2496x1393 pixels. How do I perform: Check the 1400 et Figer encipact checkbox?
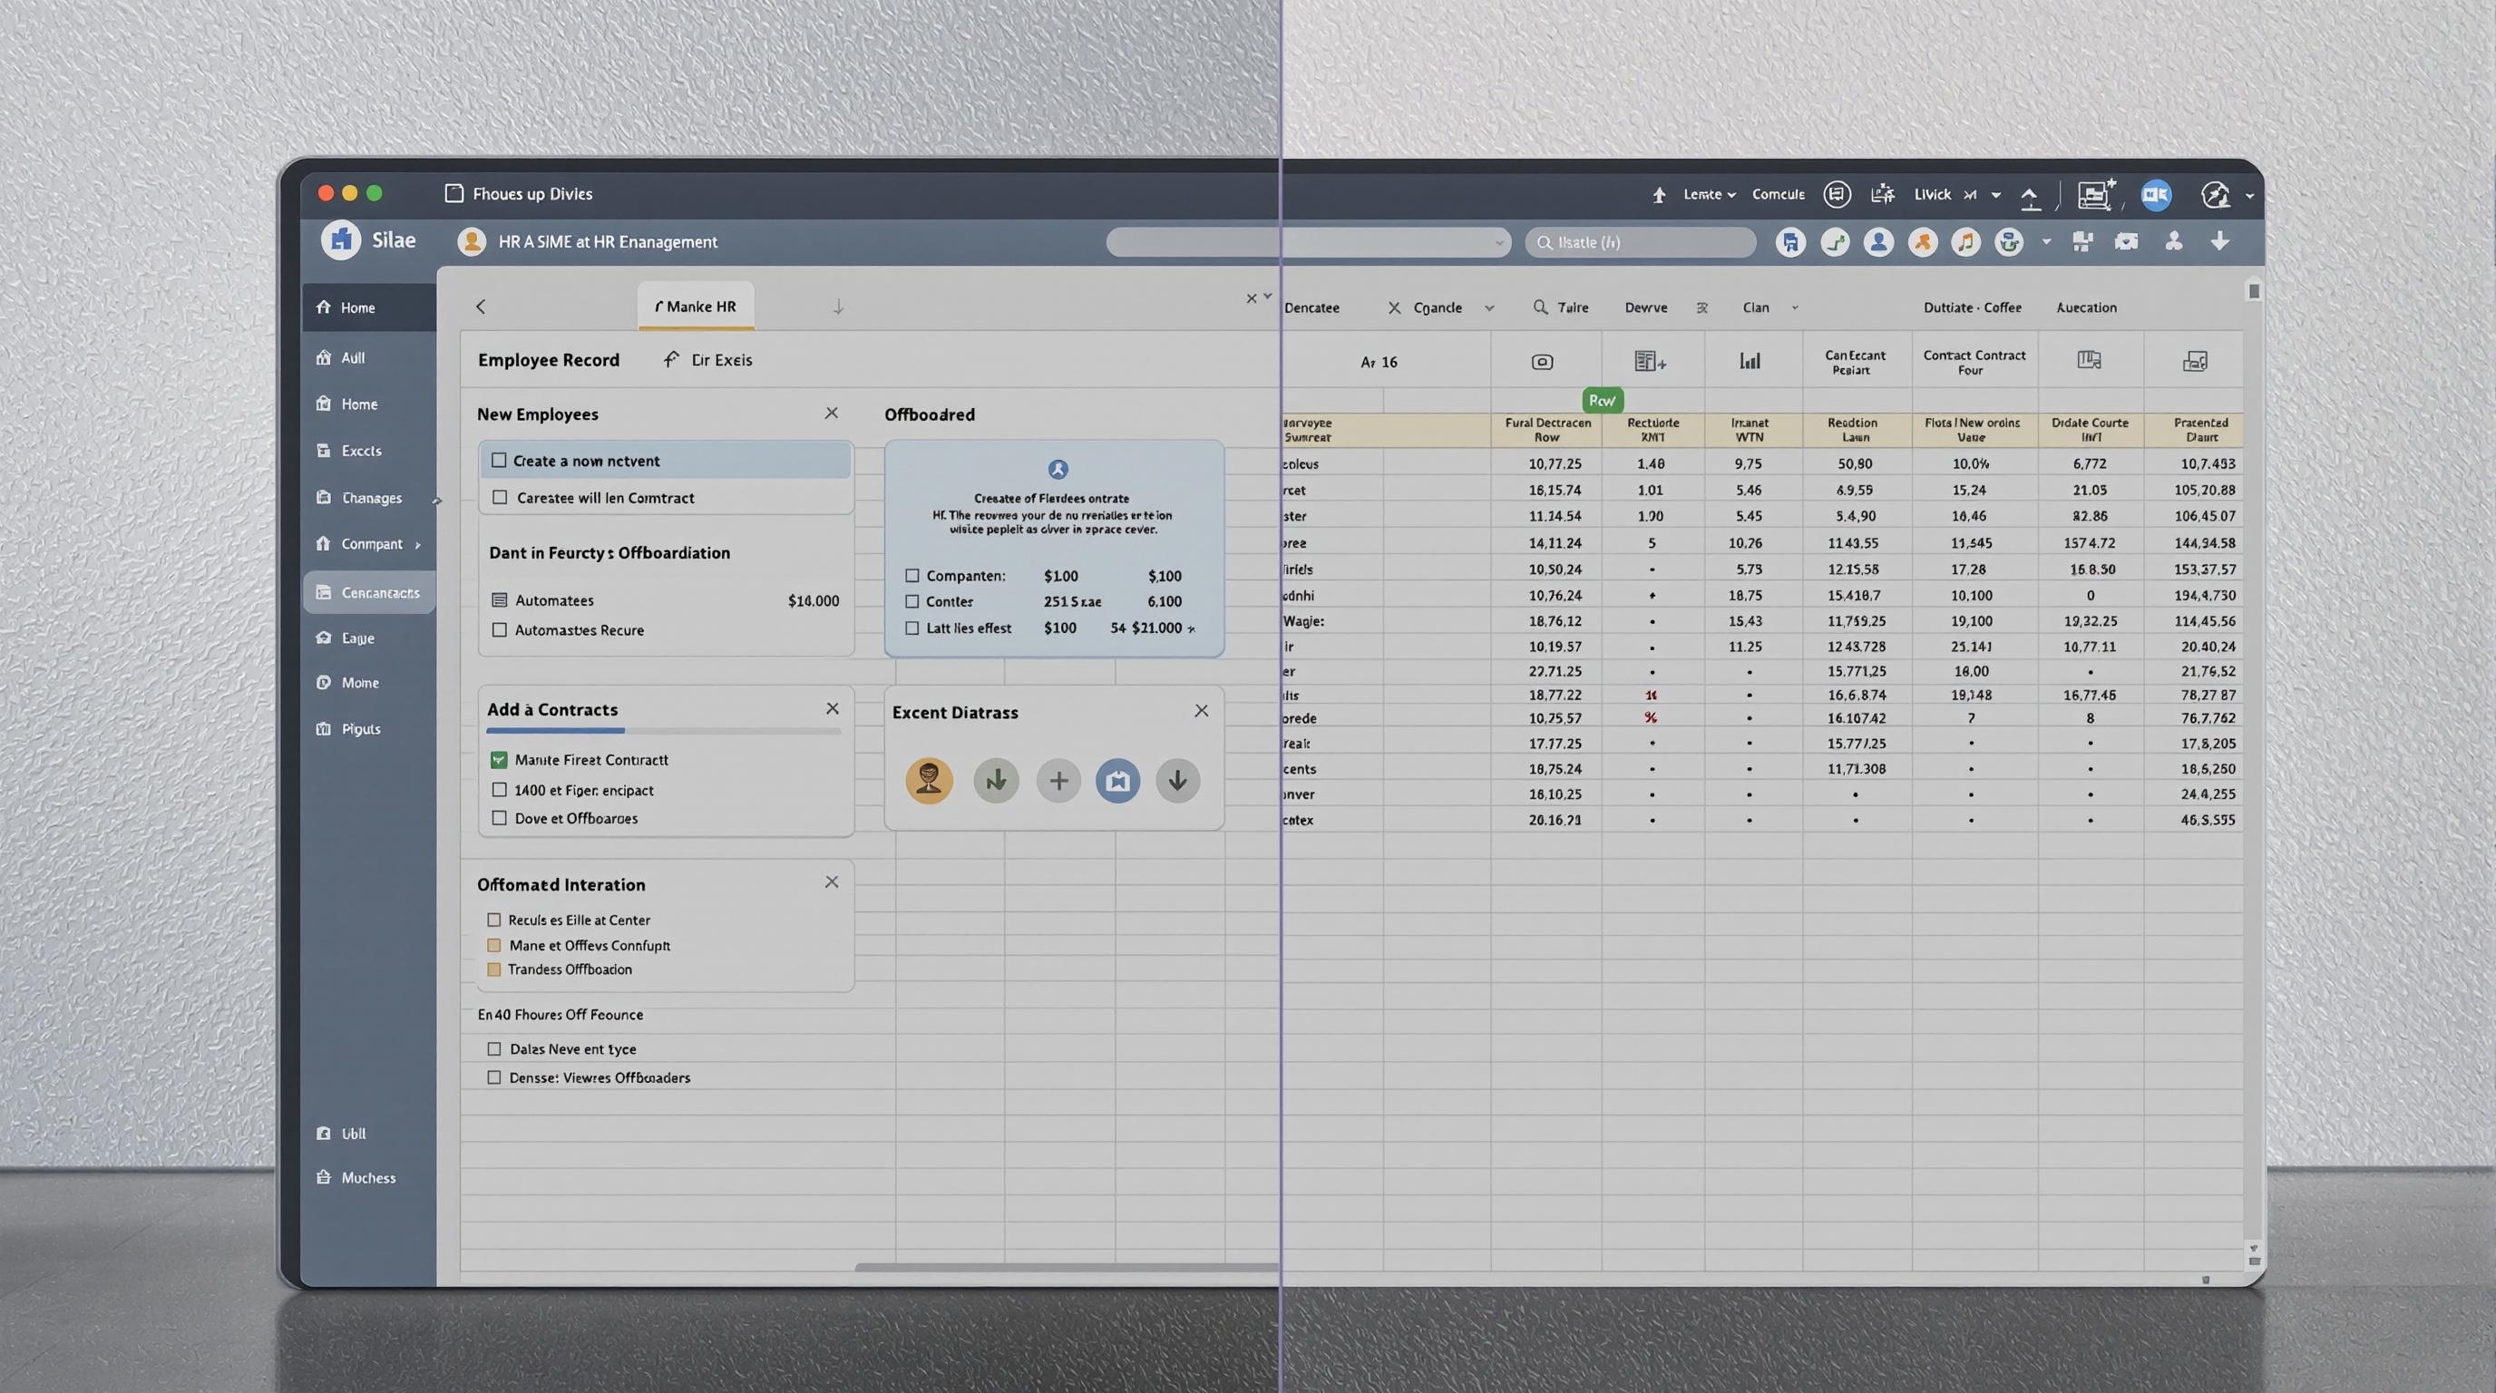(x=500, y=790)
